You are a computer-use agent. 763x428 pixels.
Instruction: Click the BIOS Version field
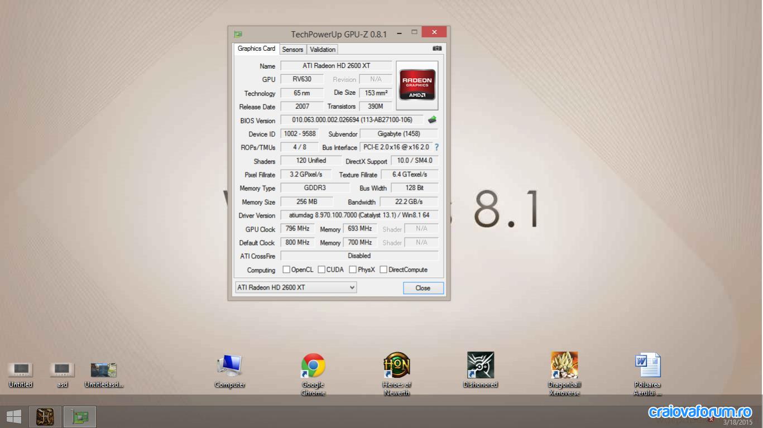(x=352, y=120)
